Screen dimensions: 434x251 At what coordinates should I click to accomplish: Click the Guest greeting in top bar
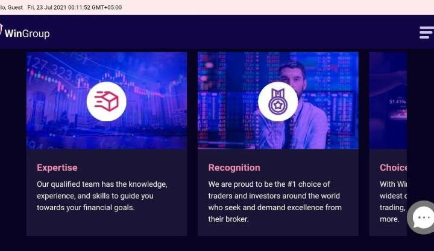coord(11,7)
